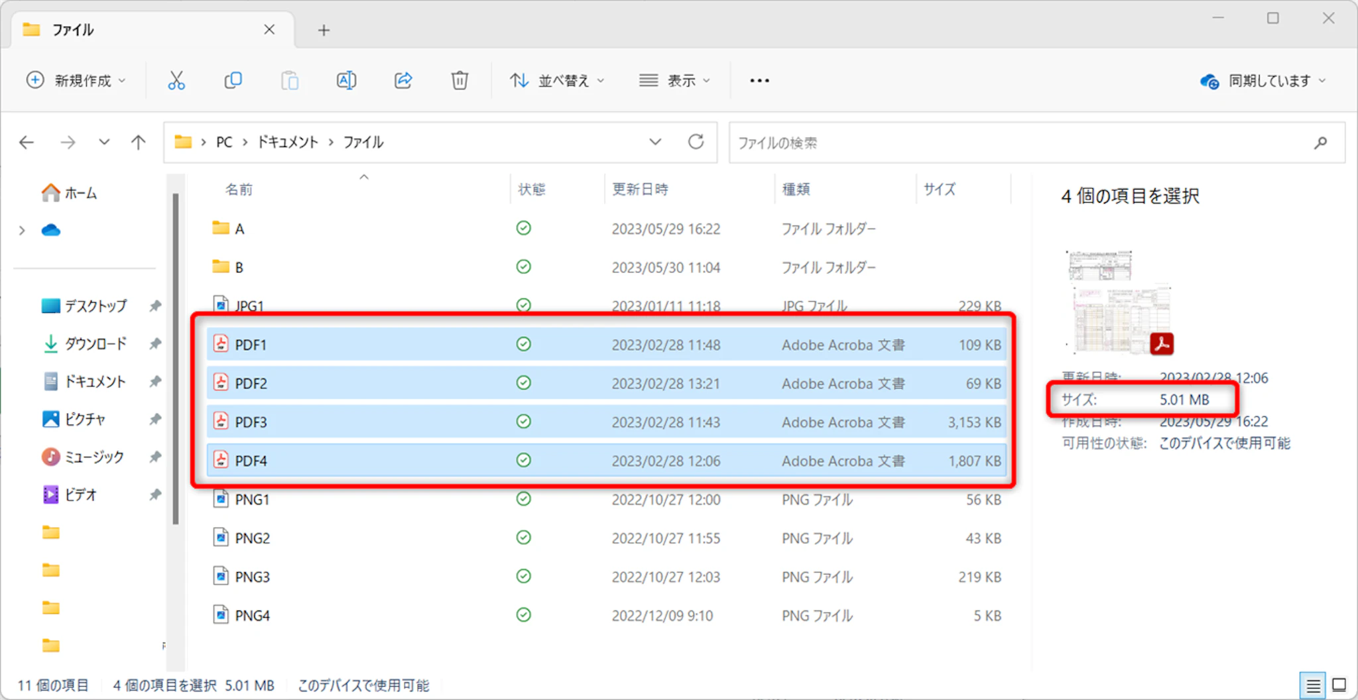Navigate back with the left arrow

click(x=27, y=143)
